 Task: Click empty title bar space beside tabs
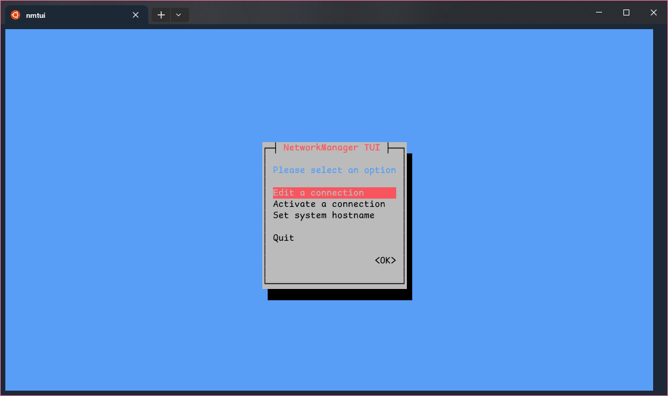pyautogui.click(x=387, y=13)
